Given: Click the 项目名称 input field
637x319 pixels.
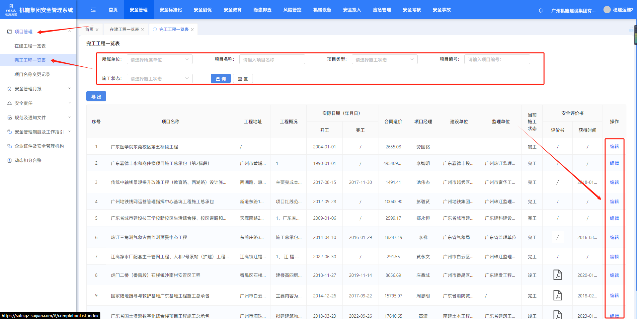Looking at the screenshot, I should [x=272, y=59].
